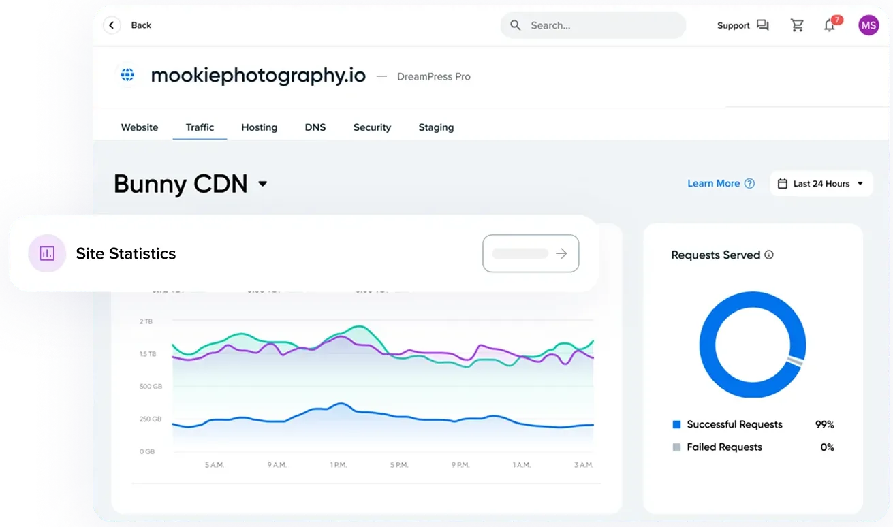Click the Failed Requests legend label

724,447
